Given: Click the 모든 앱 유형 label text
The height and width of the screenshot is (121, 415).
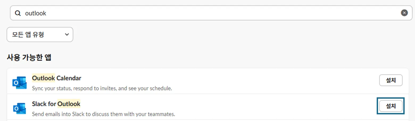Looking at the screenshot, I should [28, 35].
